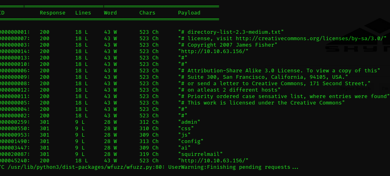The width and height of the screenshot is (390, 176).
Task: Click the 319 Ch value
Action: tap(149, 154)
